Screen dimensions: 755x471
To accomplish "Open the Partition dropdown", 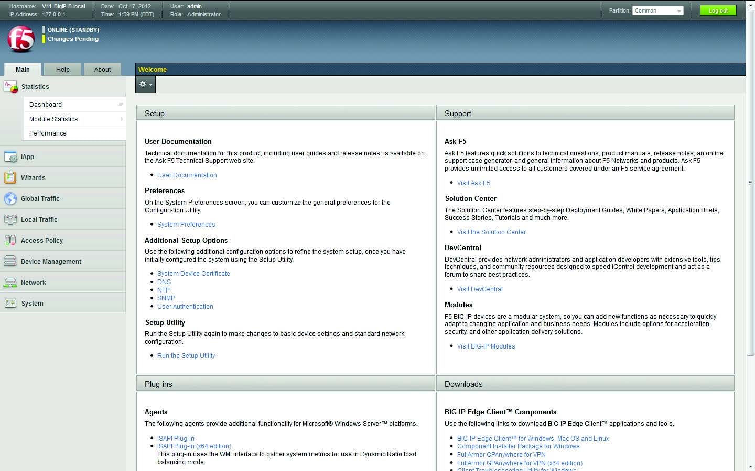I will click(x=657, y=10).
